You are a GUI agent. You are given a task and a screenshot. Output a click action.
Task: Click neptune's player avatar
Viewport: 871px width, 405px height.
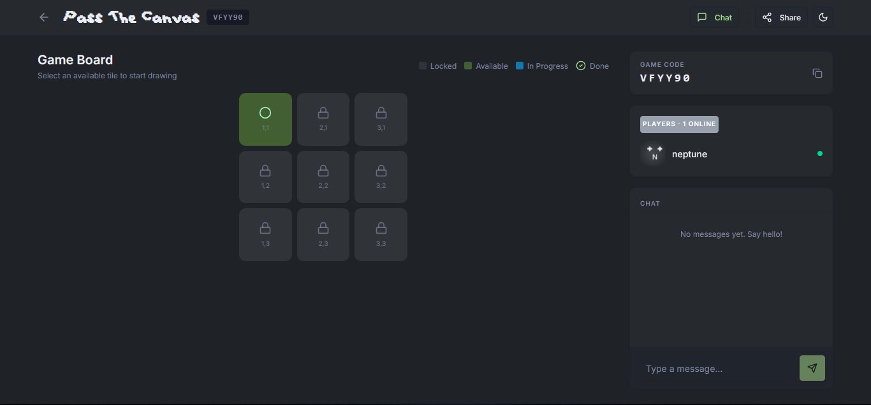tap(653, 154)
